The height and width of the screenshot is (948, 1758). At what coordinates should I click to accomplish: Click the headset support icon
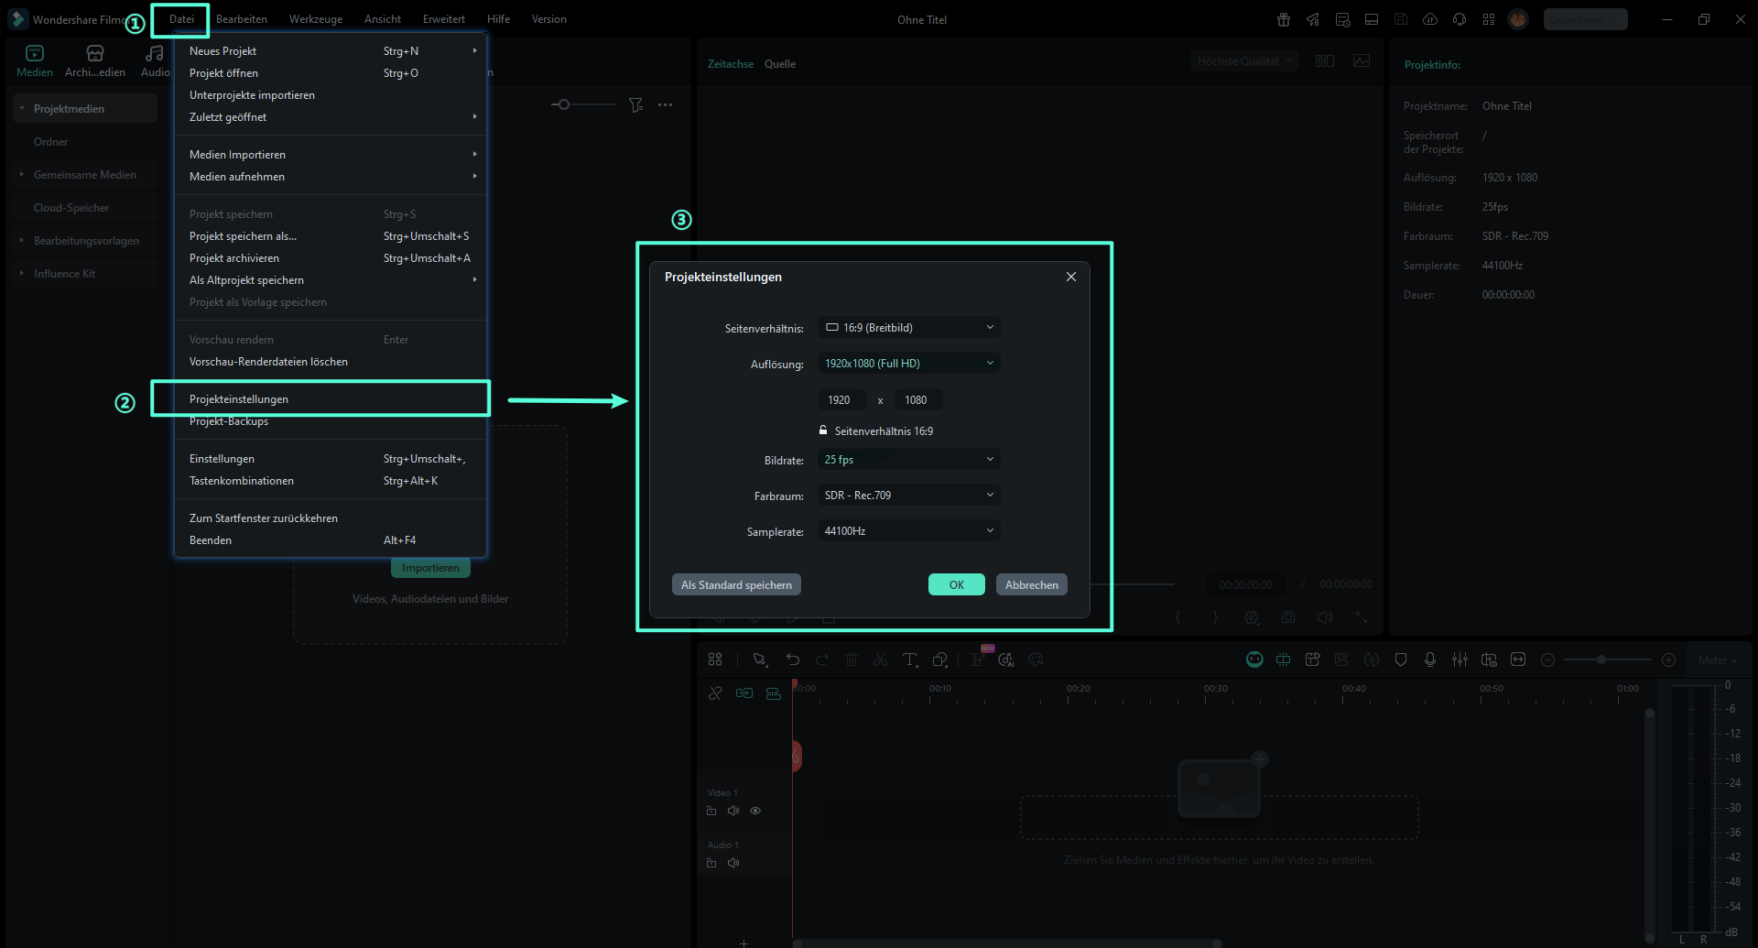click(1460, 19)
